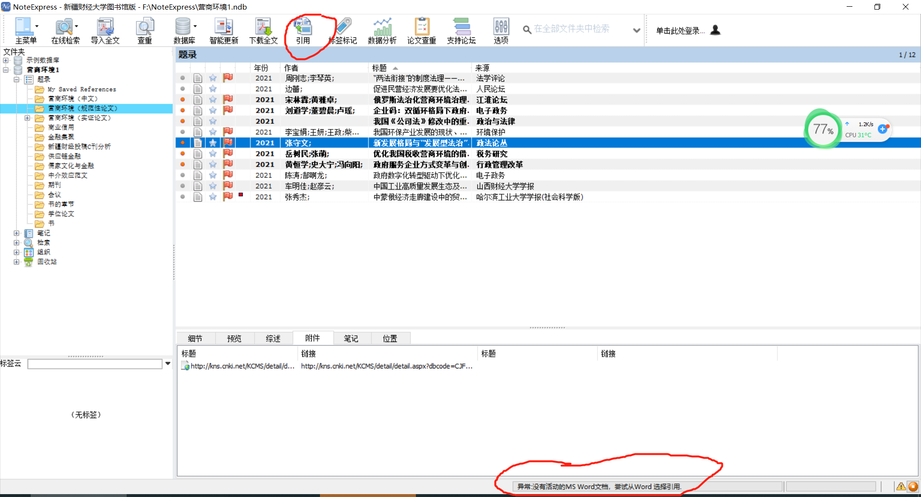Click the plus icon on CPU monitor widget
The height and width of the screenshot is (497, 921).
[883, 129]
